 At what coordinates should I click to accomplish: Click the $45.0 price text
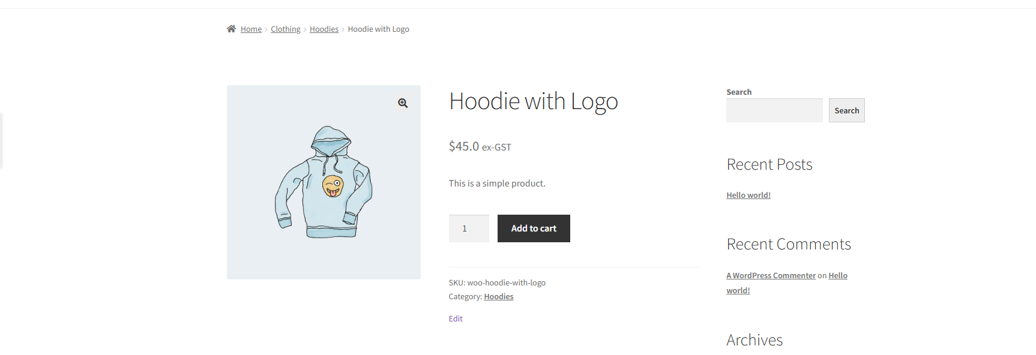point(464,146)
